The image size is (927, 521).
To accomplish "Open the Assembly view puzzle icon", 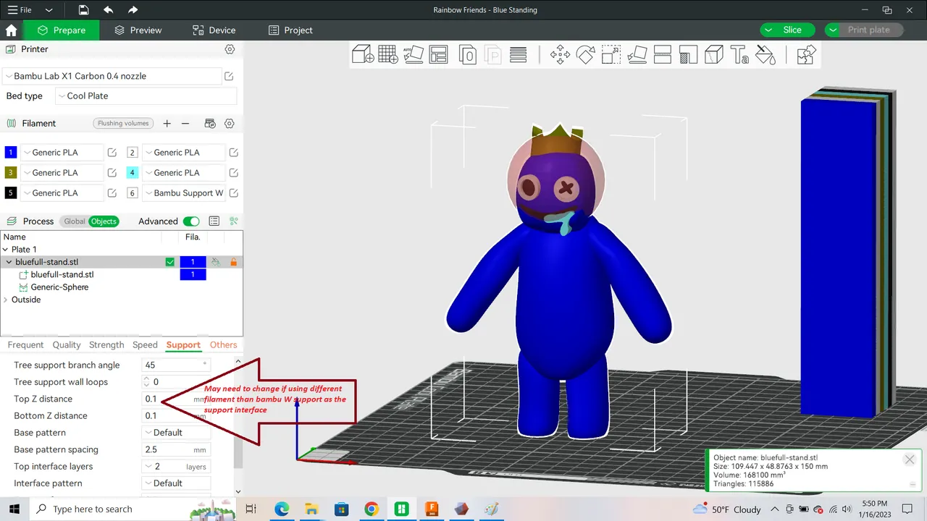I will tap(806, 54).
